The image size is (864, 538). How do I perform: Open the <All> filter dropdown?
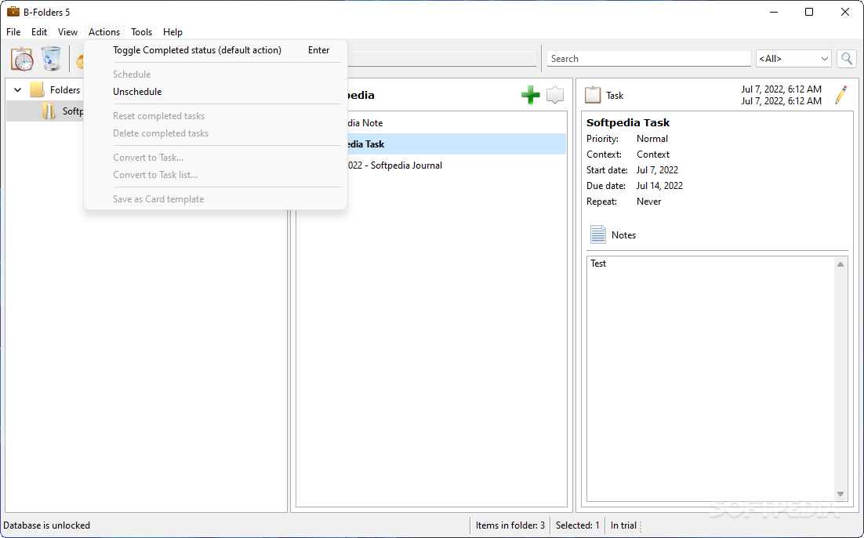coord(793,59)
